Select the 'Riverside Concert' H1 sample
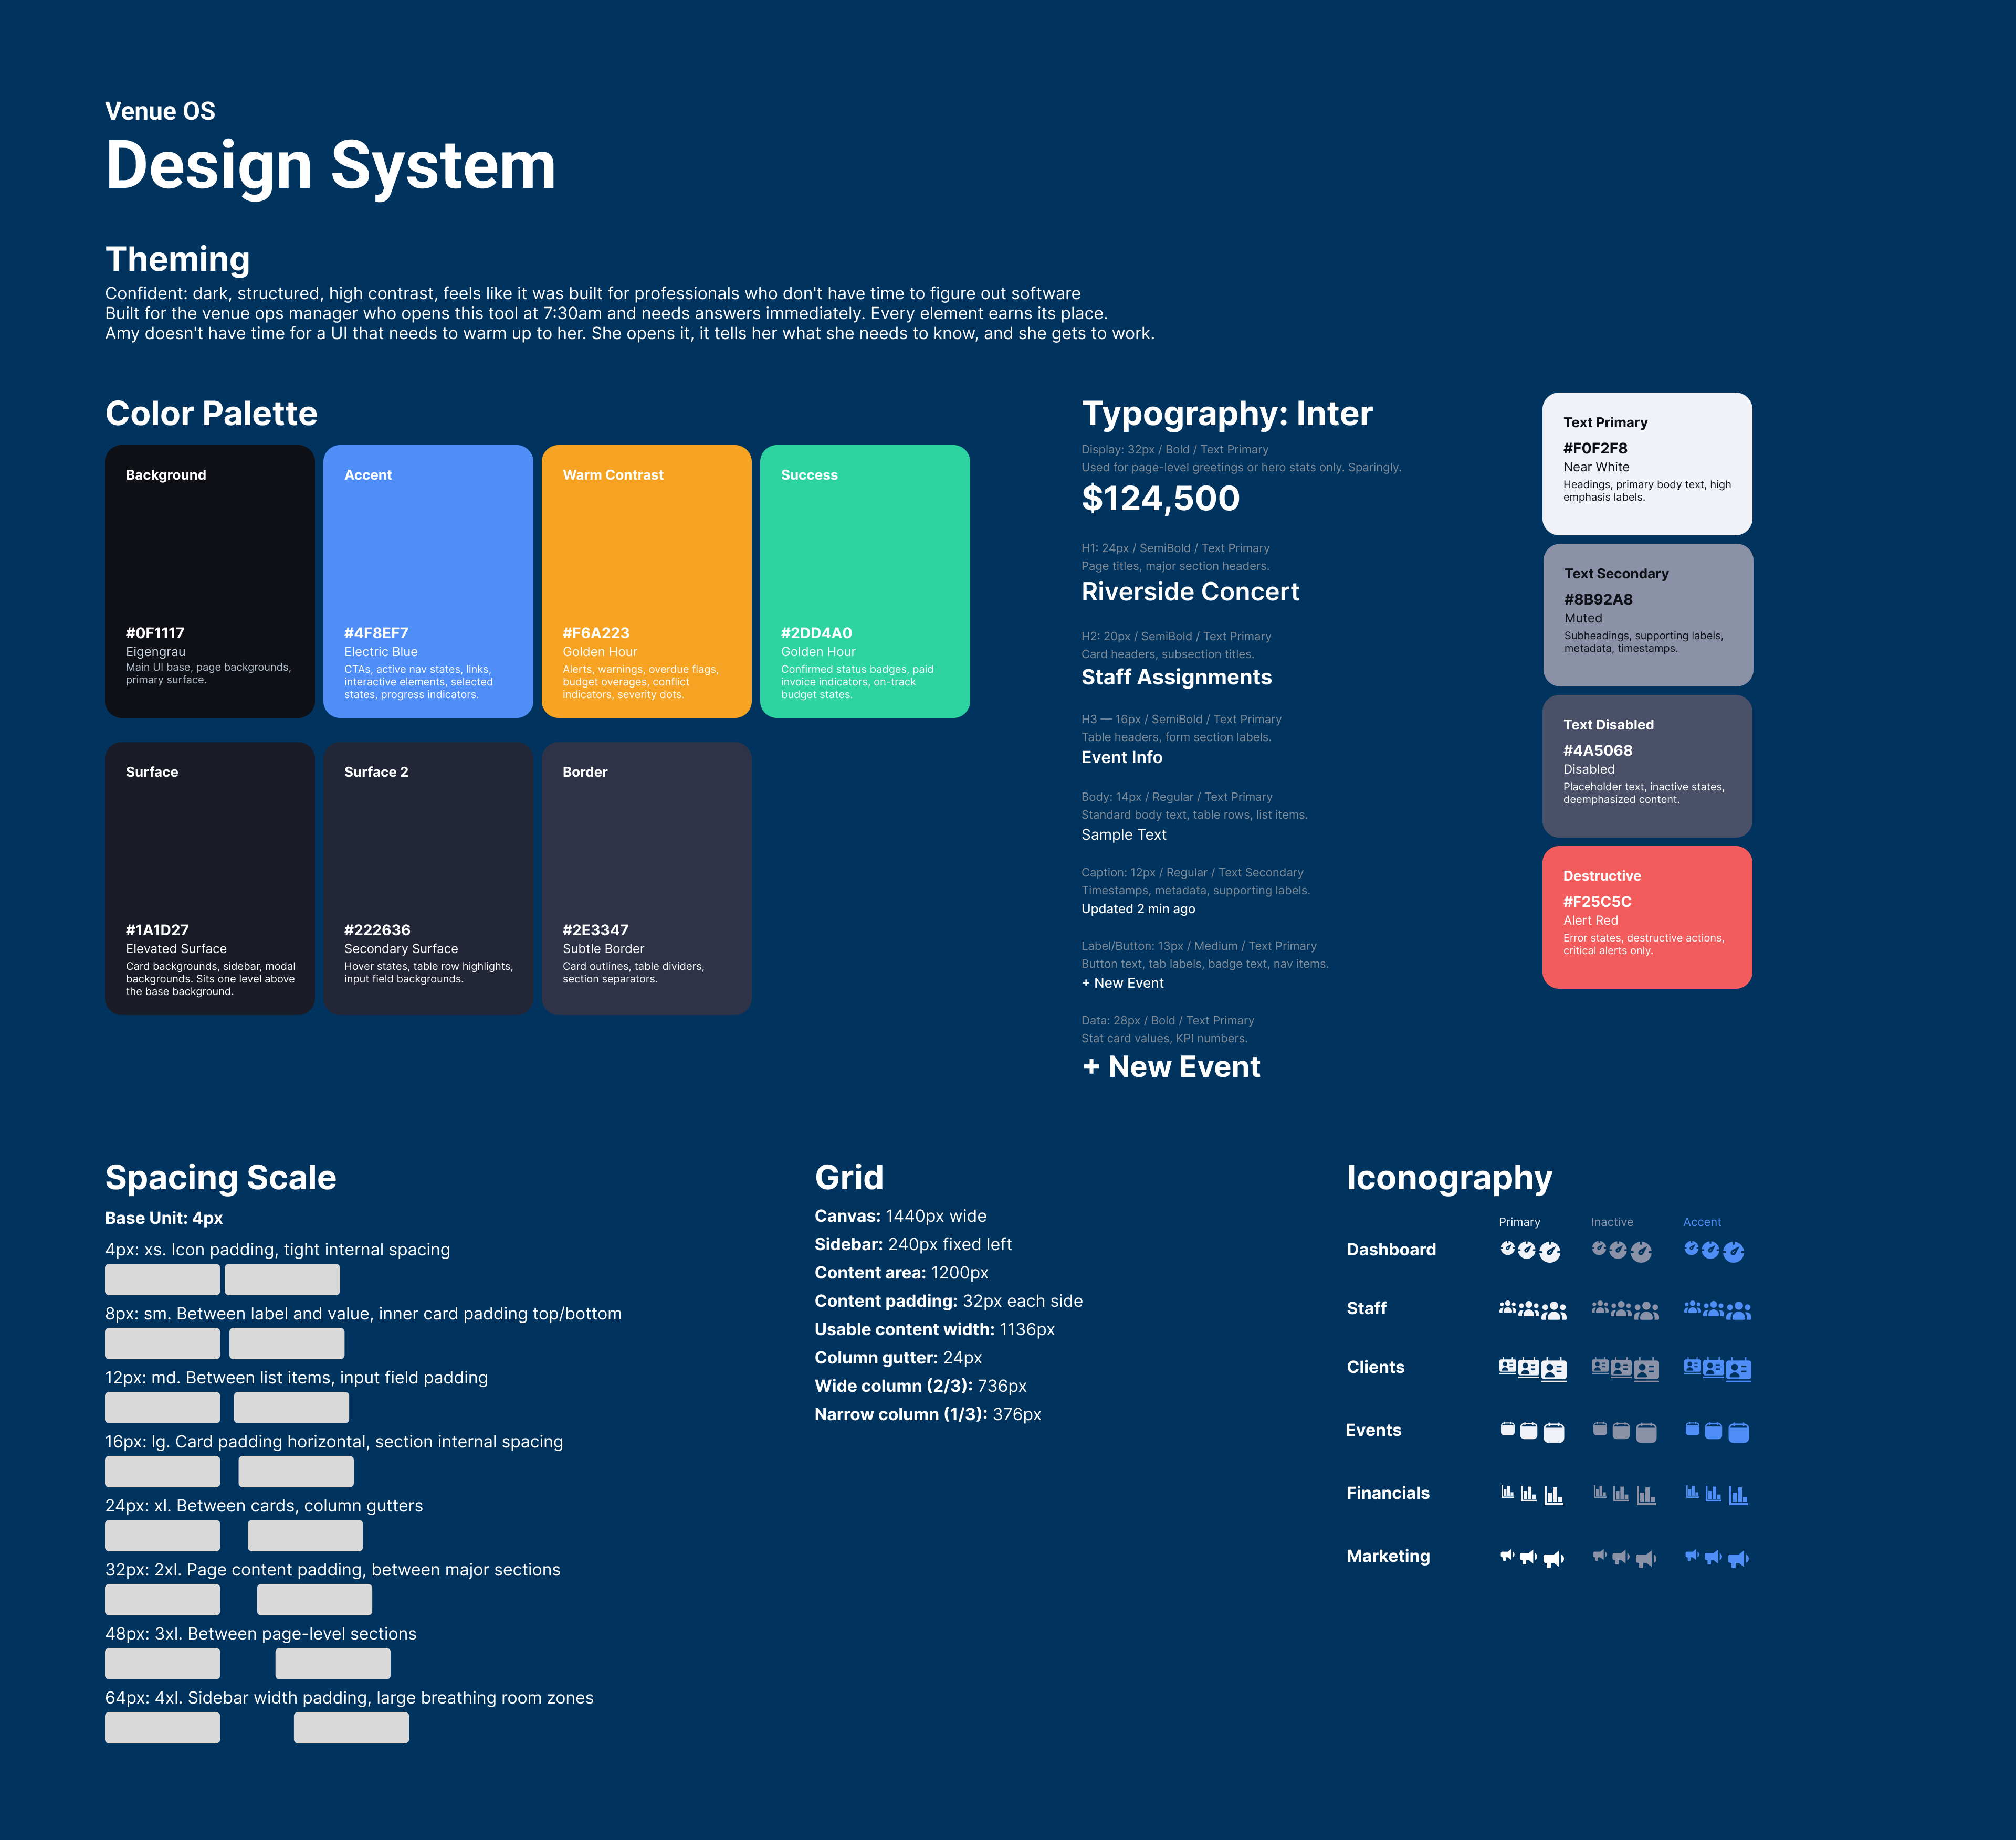The height and width of the screenshot is (1840, 2016). [1190, 591]
